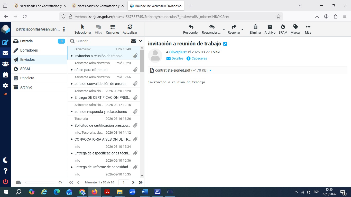351x197 pixels.
Task: Open the Borradores folder
Action: point(29,50)
